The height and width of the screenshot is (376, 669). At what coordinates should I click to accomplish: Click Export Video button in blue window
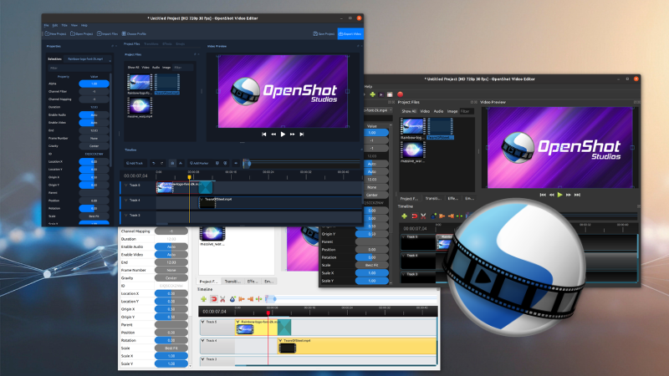click(350, 33)
